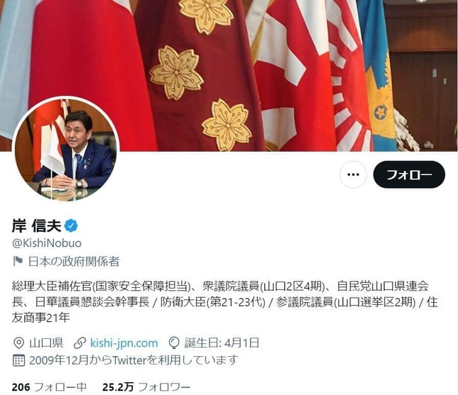Click the 誕生日: 4月1日 birthday text

(x=222, y=343)
